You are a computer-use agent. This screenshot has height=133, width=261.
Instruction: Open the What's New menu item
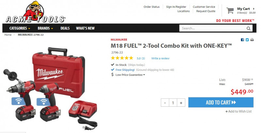click(x=85, y=28)
